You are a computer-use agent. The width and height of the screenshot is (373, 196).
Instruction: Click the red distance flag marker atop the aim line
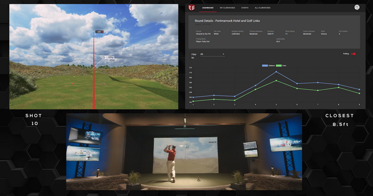(x=99, y=32)
